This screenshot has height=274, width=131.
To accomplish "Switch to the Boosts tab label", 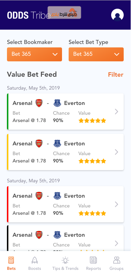I will click(x=34, y=268).
